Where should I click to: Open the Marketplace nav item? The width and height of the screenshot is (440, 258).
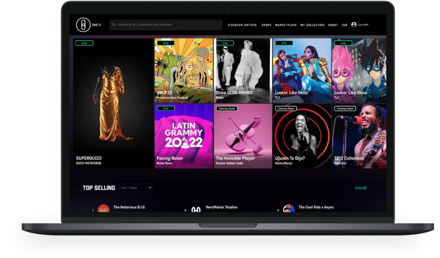pyautogui.click(x=286, y=25)
